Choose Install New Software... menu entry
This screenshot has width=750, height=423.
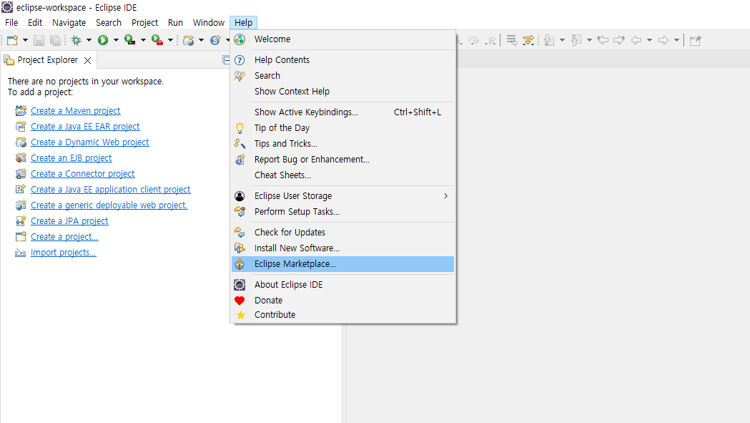click(343, 248)
